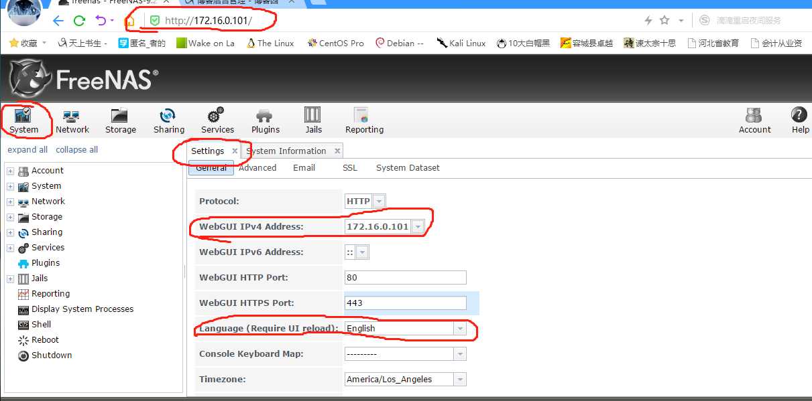Image resolution: width=812 pixels, height=401 pixels.
Task: Open the WebGUI IPv6 Address dropdown
Action: click(362, 252)
